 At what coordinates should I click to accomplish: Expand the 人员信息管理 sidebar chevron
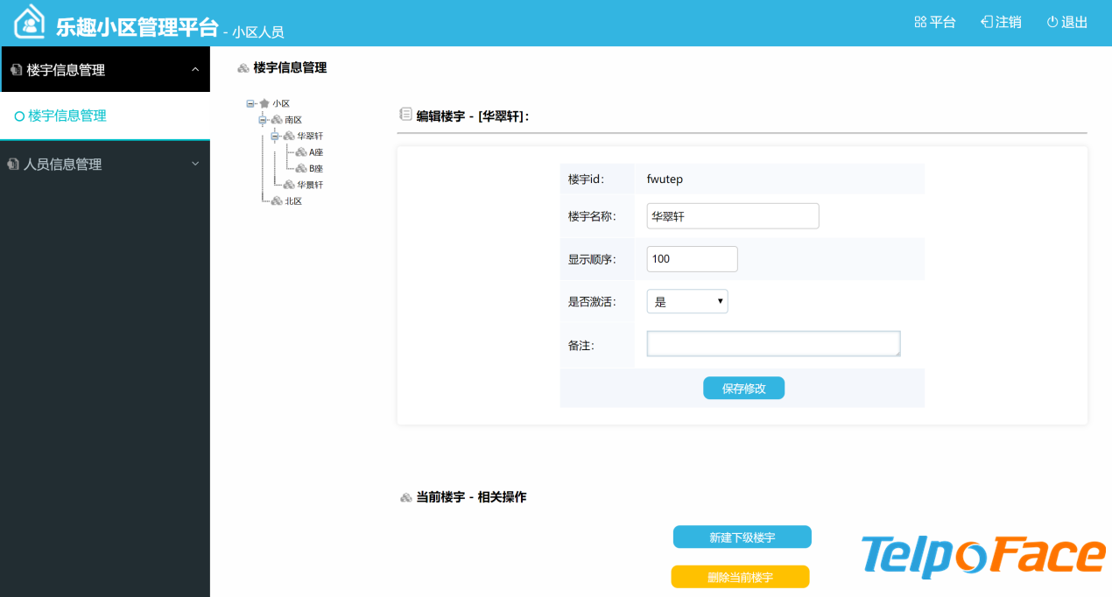(195, 163)
